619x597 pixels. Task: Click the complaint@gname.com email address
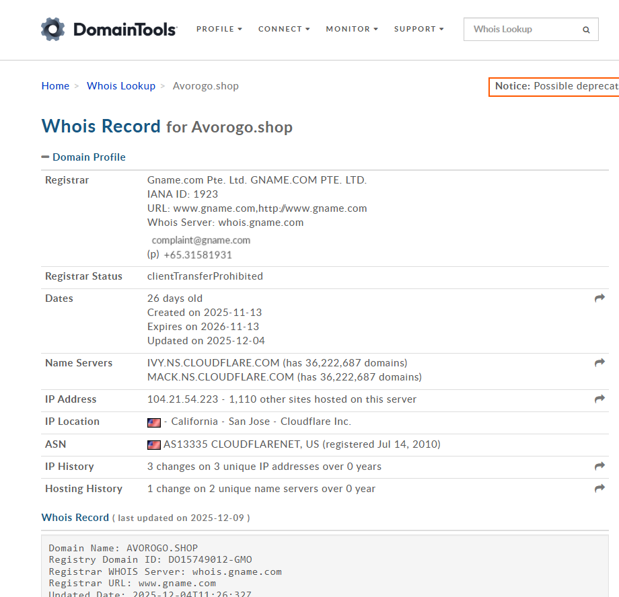click(x=201, y=240)
